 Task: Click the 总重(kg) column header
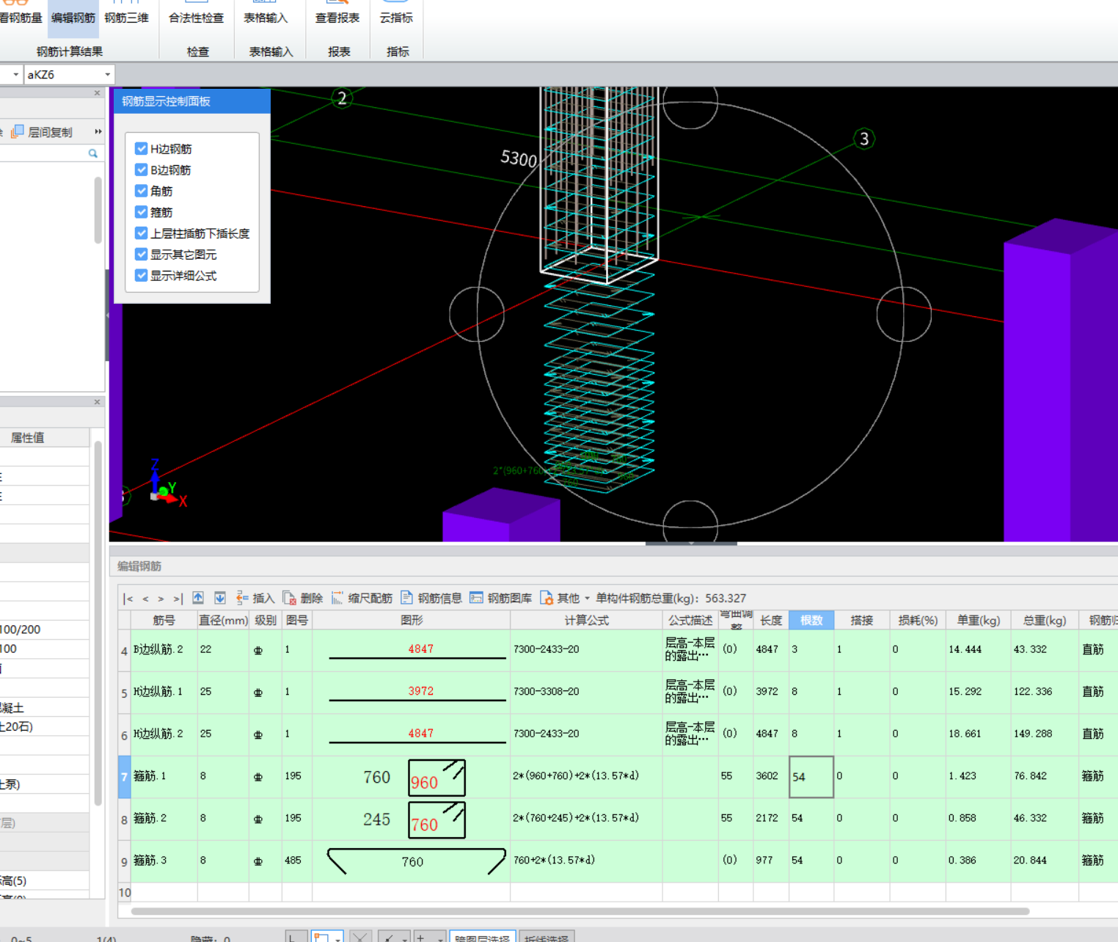pos(1045,620)
